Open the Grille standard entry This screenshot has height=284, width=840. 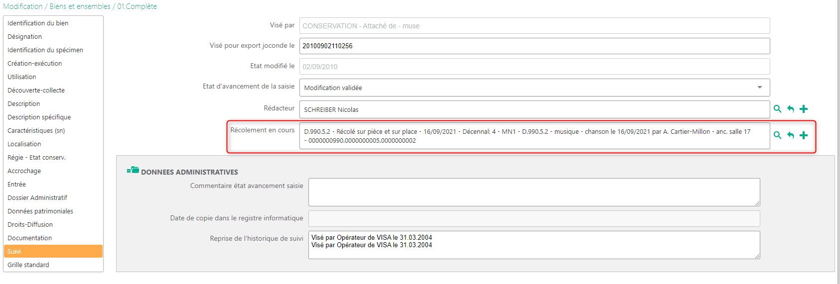point(28,265)
